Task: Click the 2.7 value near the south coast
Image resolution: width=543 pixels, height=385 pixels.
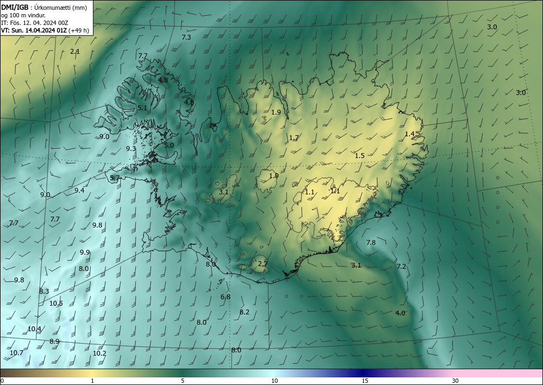Action: click(x=263, y=264)
